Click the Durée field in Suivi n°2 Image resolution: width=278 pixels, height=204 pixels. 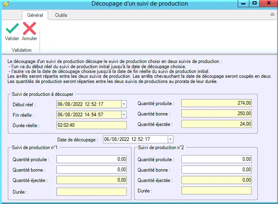(x=217, y=191)
